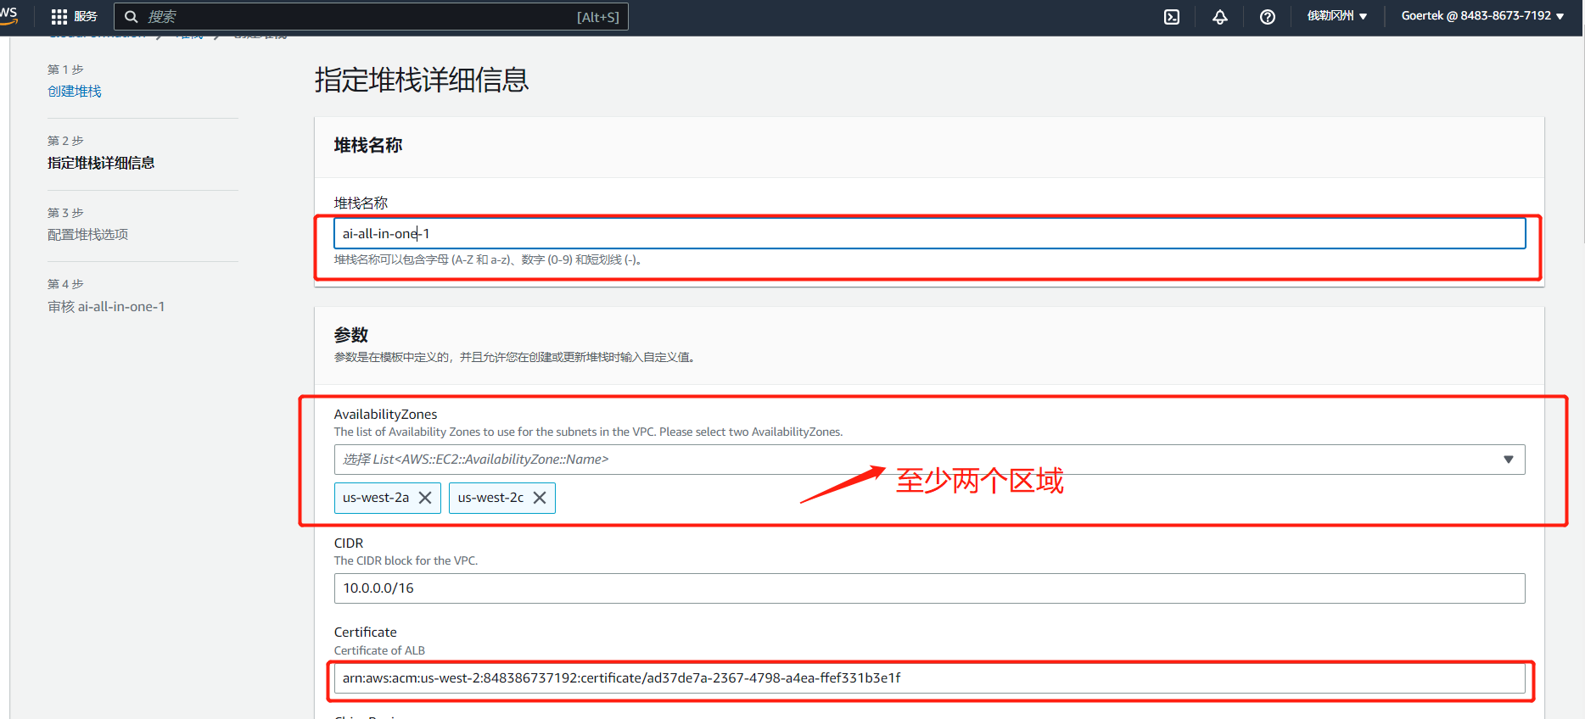Click the 堆栈名称 input field

click(x=929, y=234)
